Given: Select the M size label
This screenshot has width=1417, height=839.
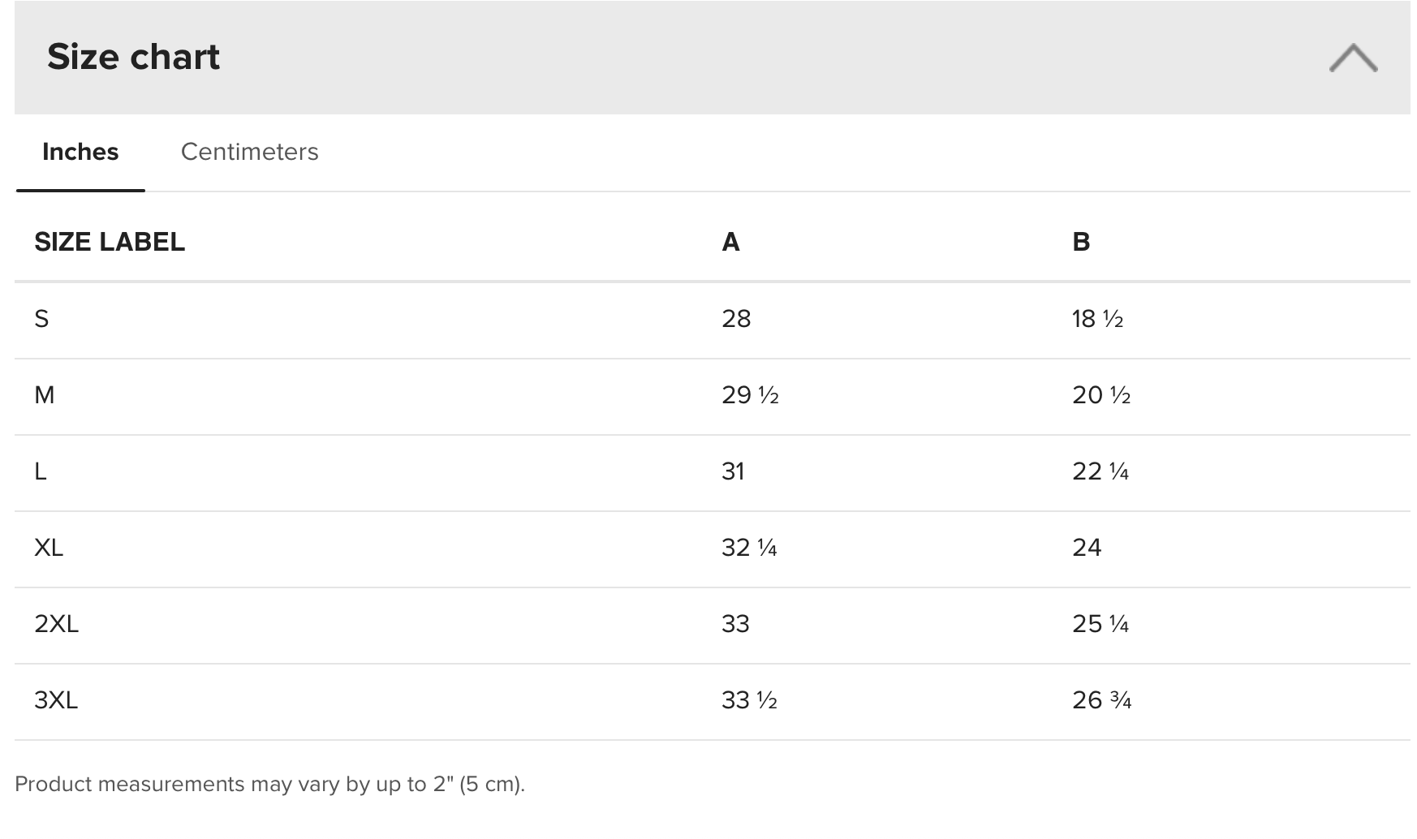Looking at the screenshot, I should (45, 395).
